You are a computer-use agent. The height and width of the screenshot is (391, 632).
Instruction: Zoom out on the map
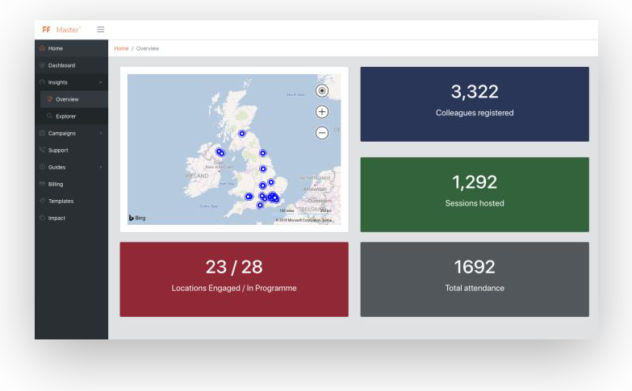[322, 133]
